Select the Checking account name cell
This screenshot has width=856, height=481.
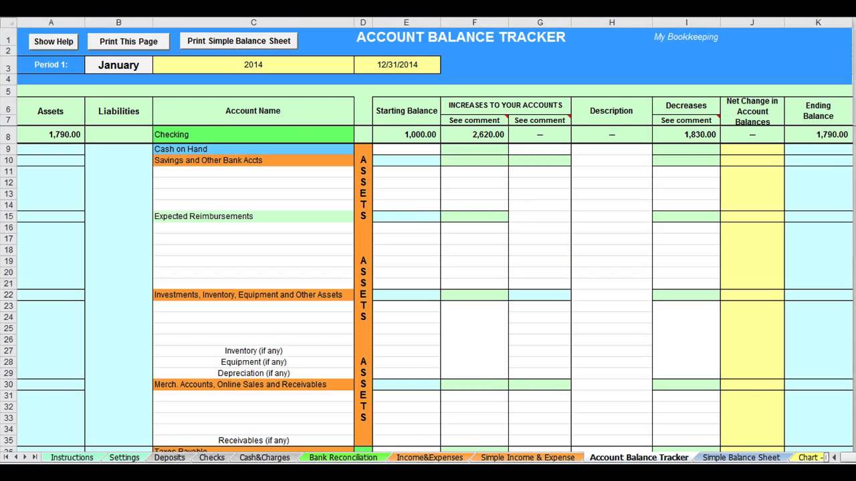[253, 134]
